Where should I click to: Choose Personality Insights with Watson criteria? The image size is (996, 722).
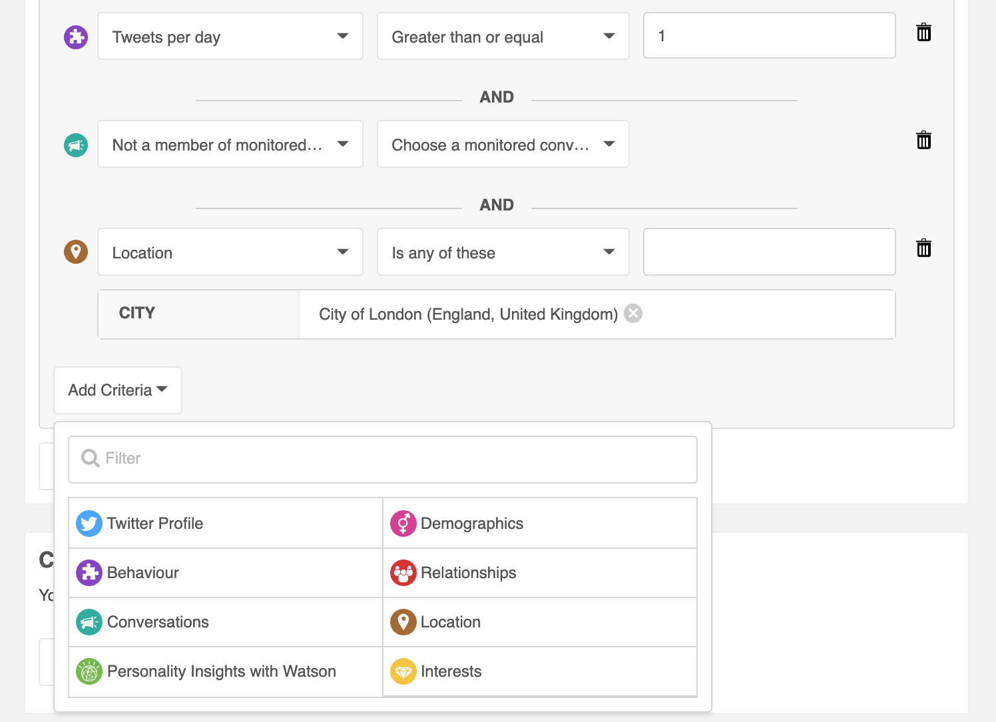click(x=221, y=671)
